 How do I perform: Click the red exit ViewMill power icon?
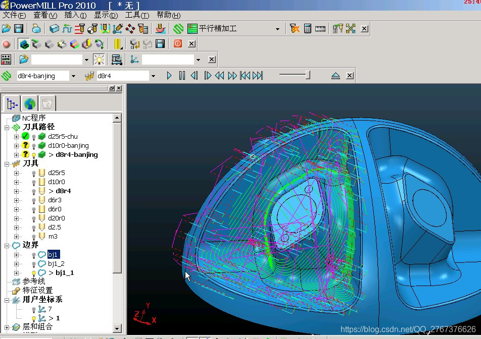(178, 43)
